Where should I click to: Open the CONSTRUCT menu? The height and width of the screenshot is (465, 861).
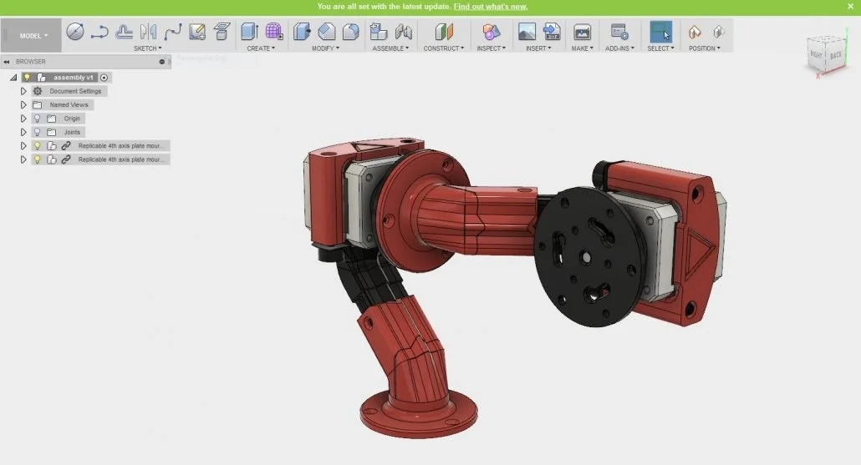pos(444,48)
